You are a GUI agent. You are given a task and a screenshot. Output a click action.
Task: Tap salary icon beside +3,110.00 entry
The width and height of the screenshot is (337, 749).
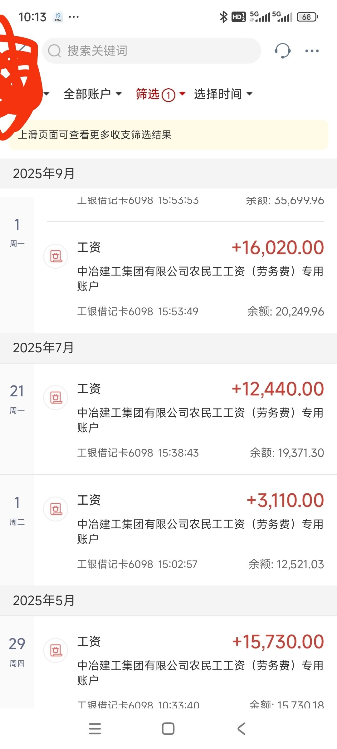[x=56, y=509]
